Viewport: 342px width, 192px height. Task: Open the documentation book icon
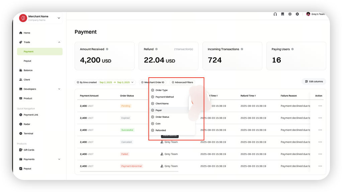(x=282, y=14)
